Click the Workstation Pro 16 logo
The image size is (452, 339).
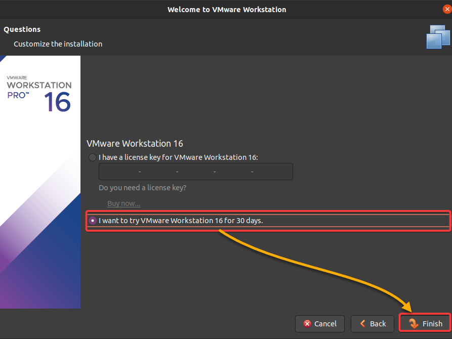click(39, 94)
